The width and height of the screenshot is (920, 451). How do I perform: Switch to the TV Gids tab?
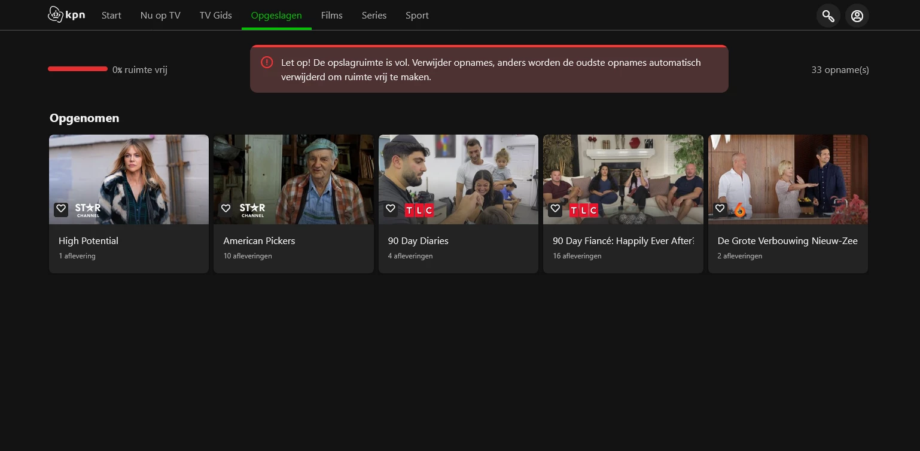216,16
